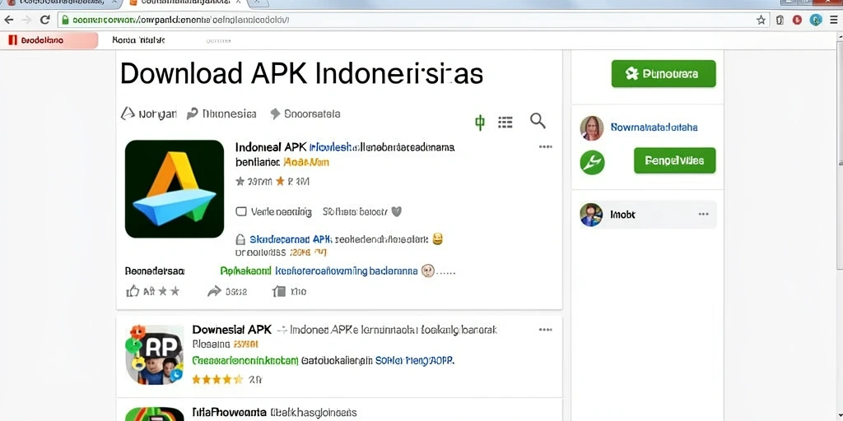
Task: Open Sownaratadotaha profile link
Action: pos(654,127)
